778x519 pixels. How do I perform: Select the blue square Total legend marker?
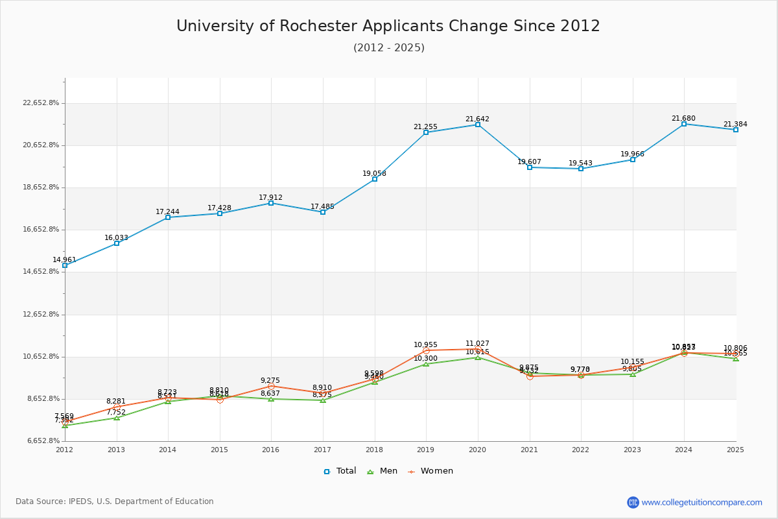coord(328,470)
